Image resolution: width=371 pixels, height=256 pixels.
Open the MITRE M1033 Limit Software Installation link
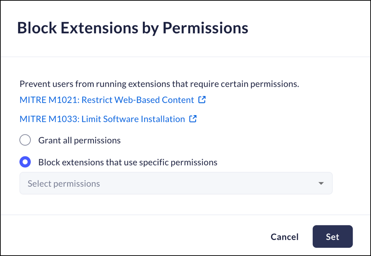pyautogui.click(x=102, y=119)
